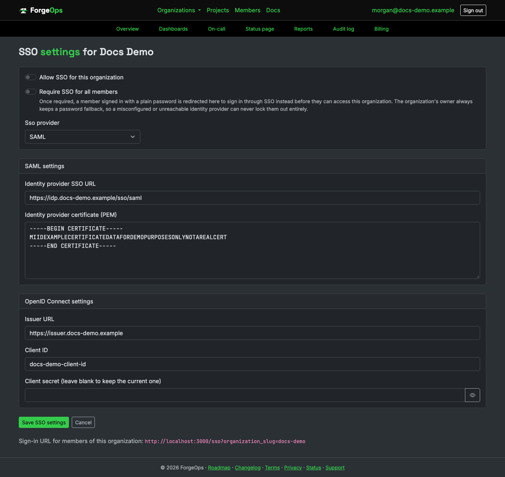Click Save SSO settings

44,423
